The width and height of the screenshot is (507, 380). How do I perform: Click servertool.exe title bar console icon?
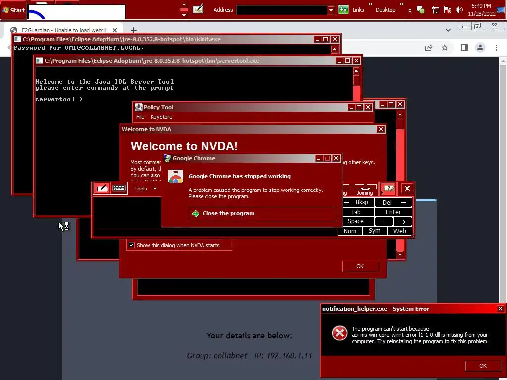(x=39, y=61)
